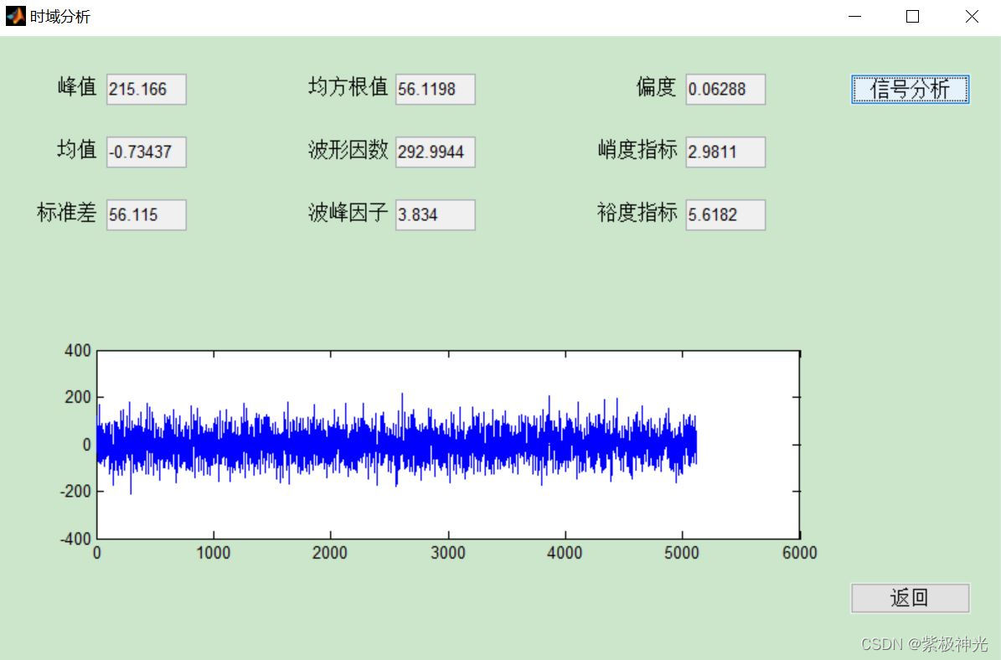1001x660 pixels.
Task: Click the 返回 button
Action: coord(910,598)
